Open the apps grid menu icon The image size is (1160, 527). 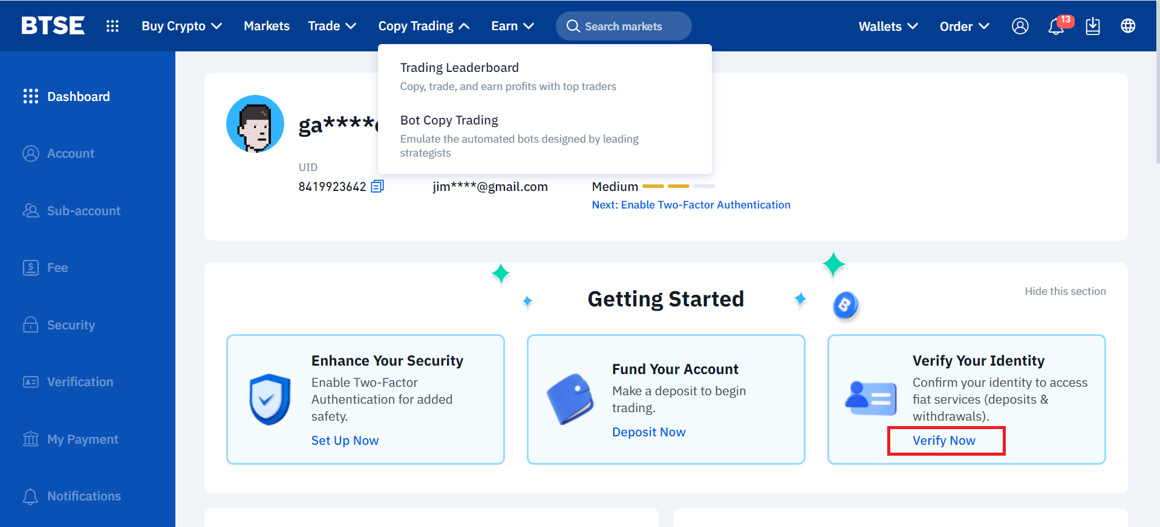coord(112,26)
